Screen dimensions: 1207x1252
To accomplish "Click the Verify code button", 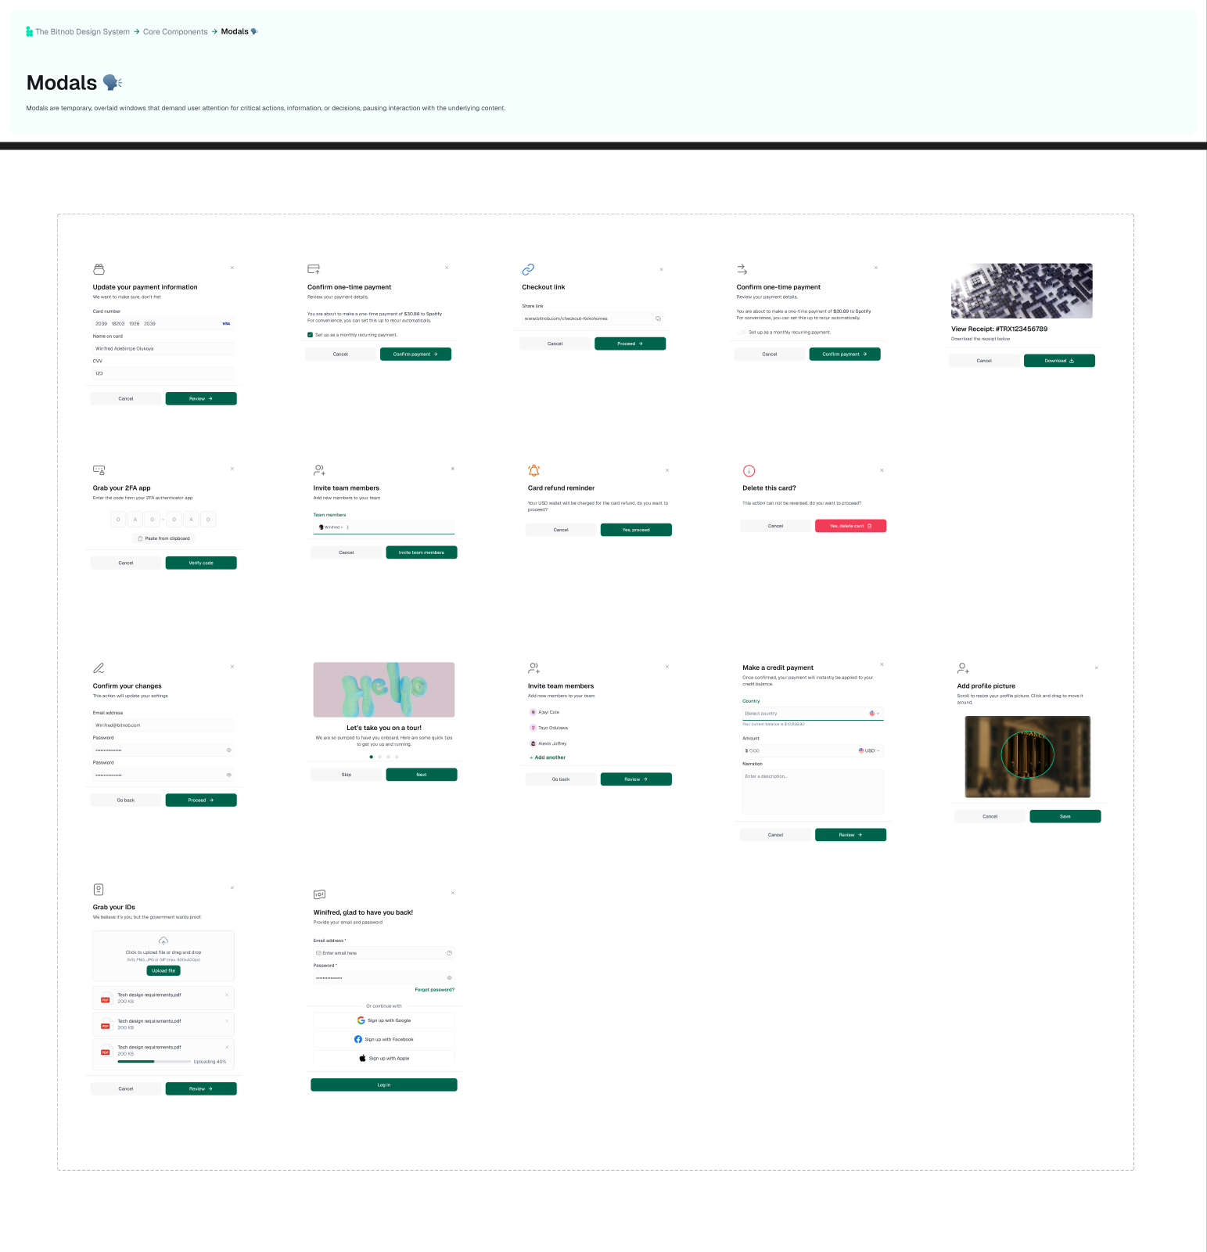I will pos(201,563).
